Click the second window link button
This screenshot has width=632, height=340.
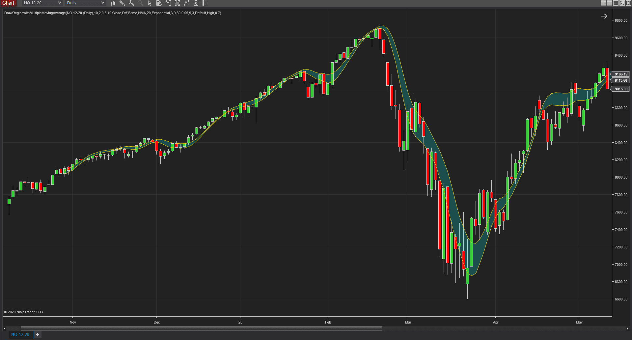tap(610, 3)
